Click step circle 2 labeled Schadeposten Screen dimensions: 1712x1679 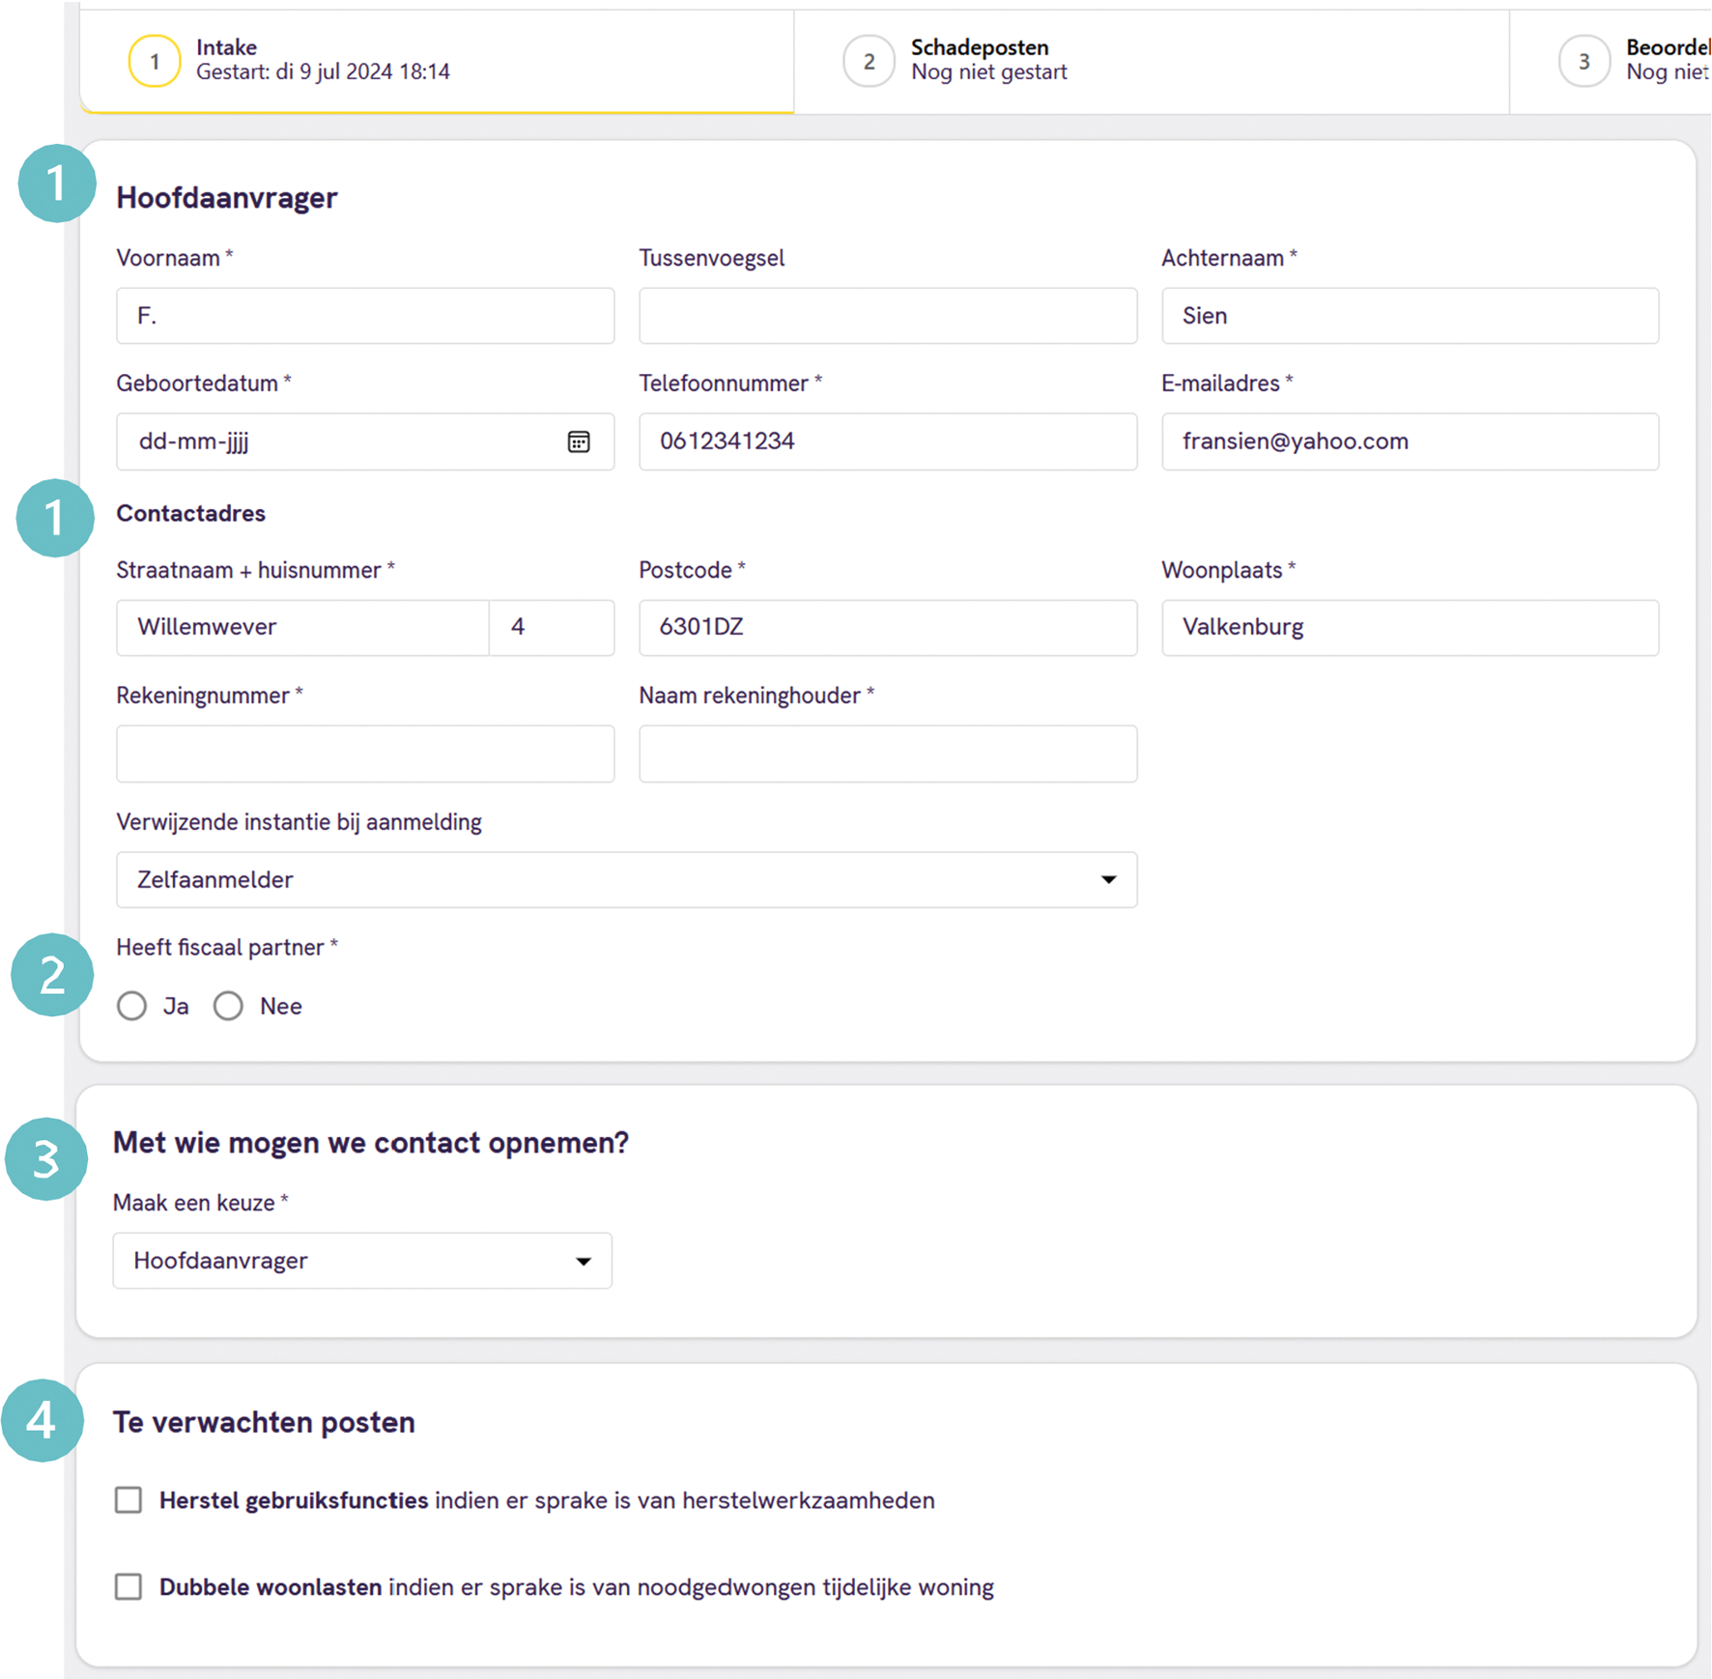[869, 60]
